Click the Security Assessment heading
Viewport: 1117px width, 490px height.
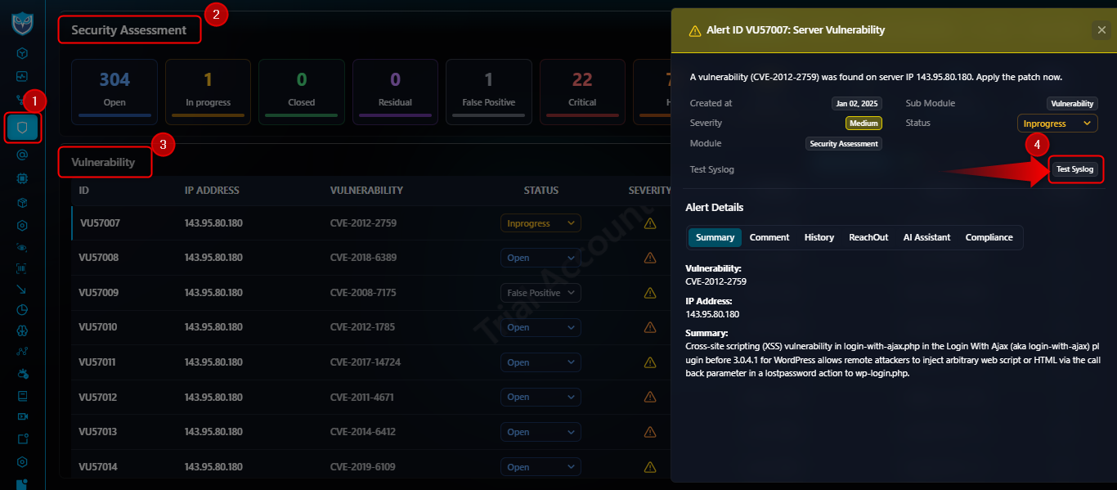129,30
